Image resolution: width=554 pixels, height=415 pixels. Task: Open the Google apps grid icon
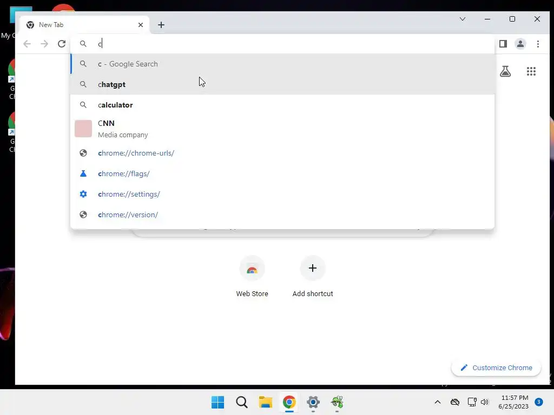tap(531, 71)
